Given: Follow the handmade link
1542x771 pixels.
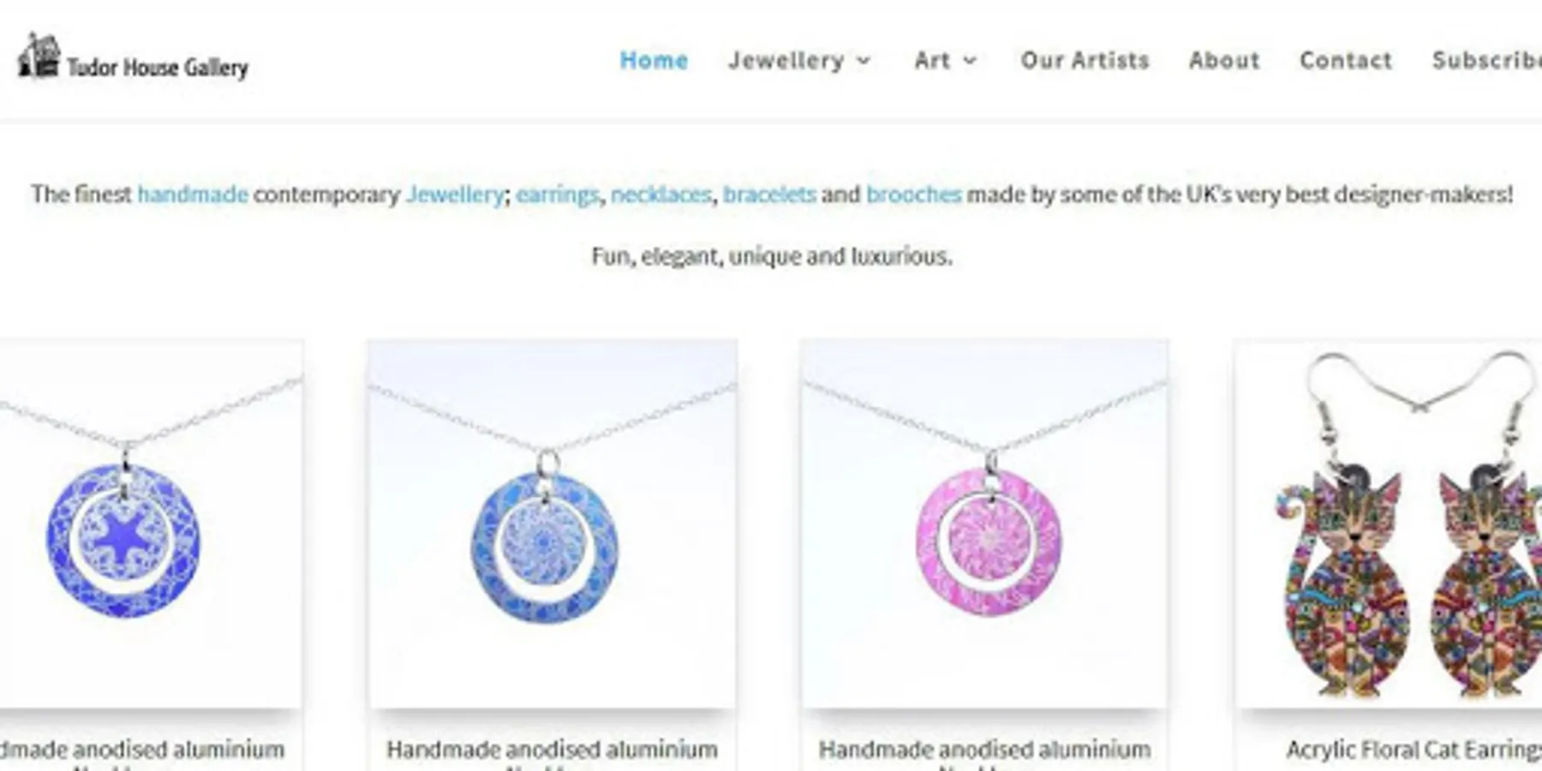Looking at the screenshot, I should tap(193, 194).
